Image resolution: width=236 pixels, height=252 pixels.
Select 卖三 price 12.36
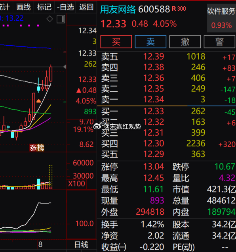tap(154, 78)
